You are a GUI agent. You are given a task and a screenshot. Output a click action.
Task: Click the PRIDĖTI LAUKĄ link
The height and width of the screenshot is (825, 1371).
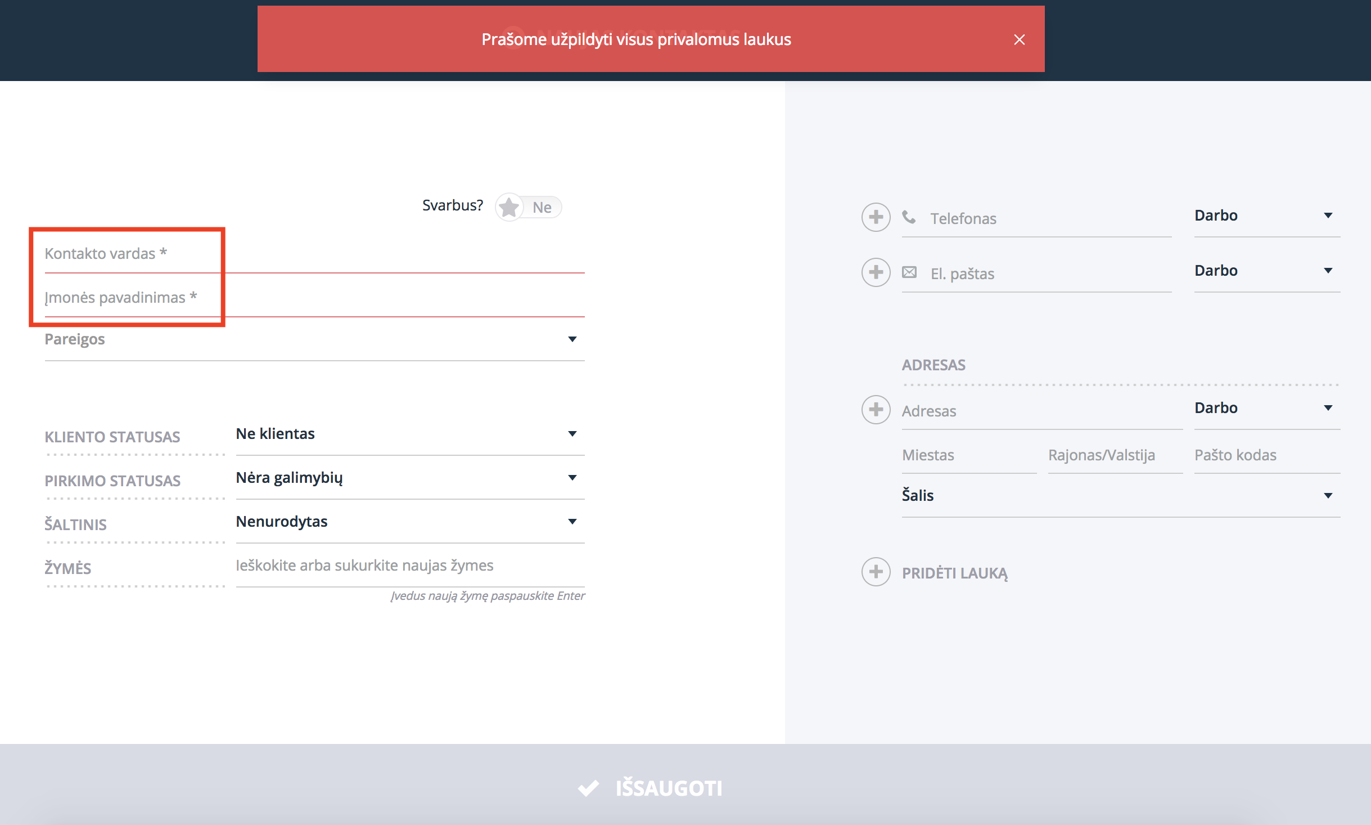(x=955, y=573)
